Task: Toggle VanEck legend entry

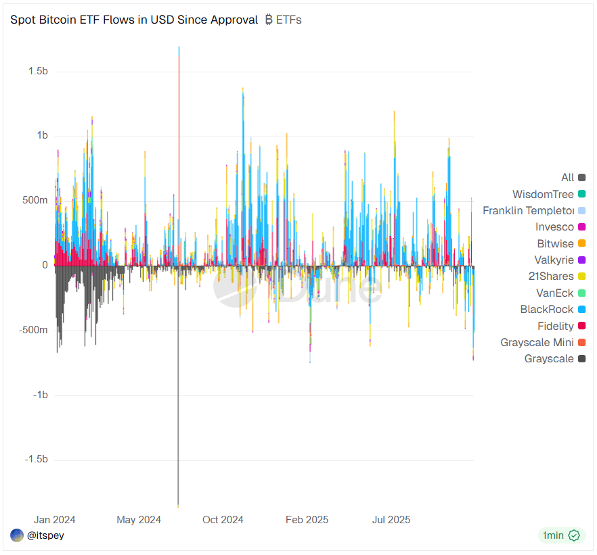Action: click(560, 293)
